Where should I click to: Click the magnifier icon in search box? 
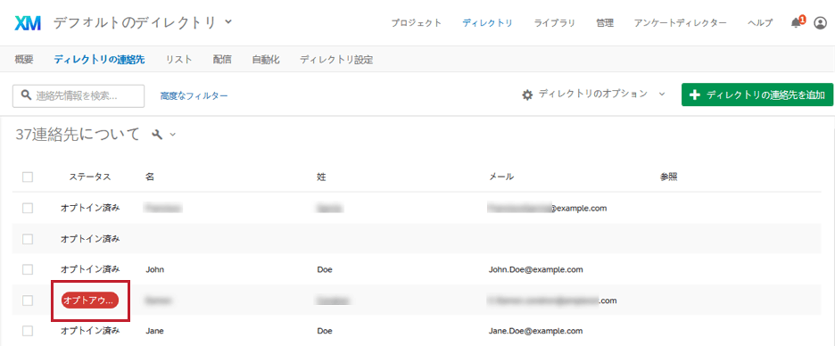pos(25,95)
